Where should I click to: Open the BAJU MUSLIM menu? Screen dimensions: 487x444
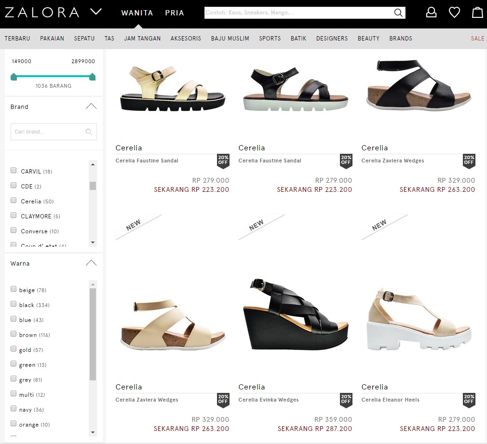click(x=230, y=39)
